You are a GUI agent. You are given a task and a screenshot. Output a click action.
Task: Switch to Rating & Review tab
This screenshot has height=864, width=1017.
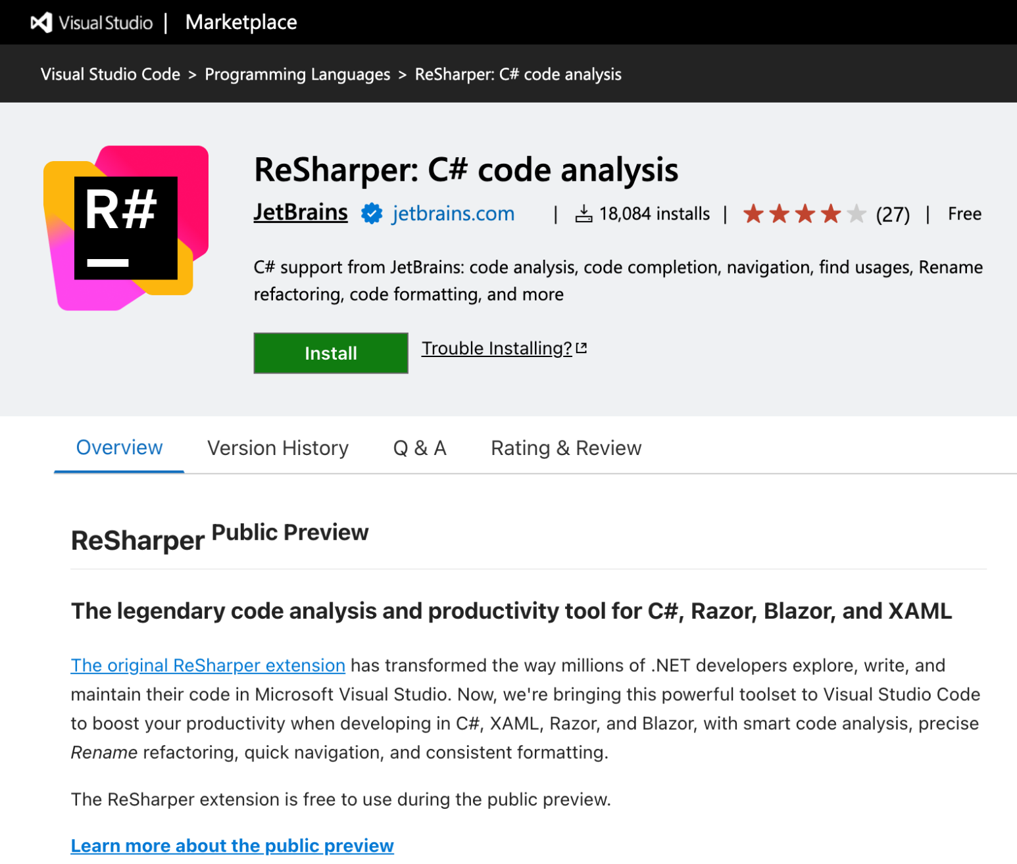[566, 448]
